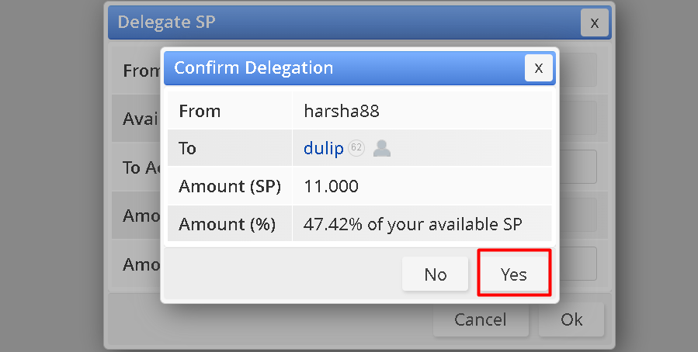
Task: Select the harsha88 sender value
Action: [x=342, y=111]
